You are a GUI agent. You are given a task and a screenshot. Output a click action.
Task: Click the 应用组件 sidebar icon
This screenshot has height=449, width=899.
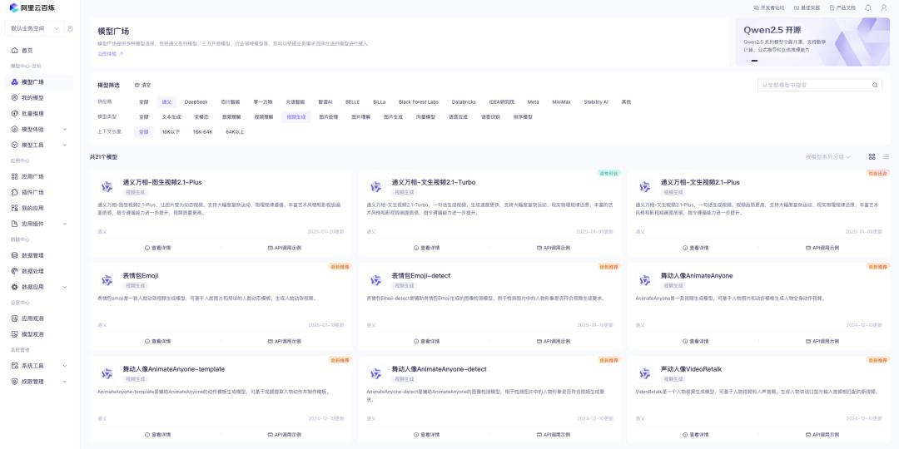15,224
